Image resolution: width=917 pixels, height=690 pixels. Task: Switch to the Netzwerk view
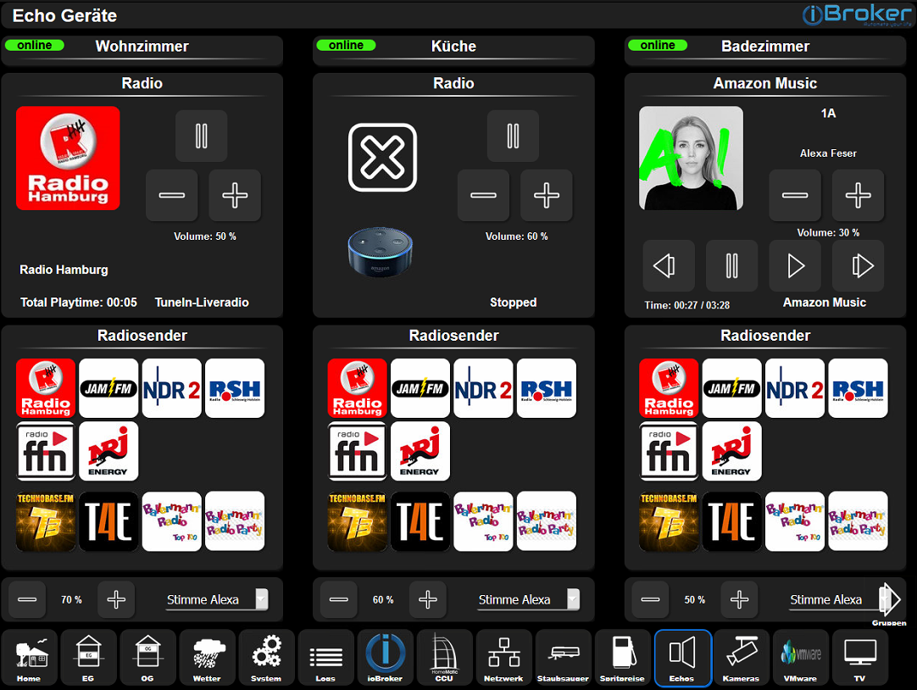coord(504,658)
